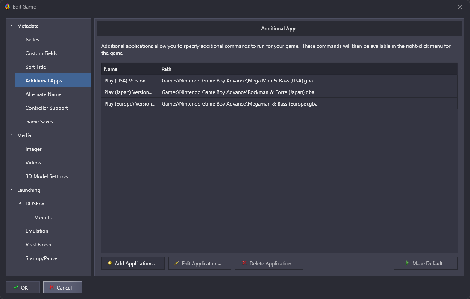Image resolution: width=470 pixels, height=299 pixels.
Task: Click the red X icon on Delete Application
Action: coord(244,263)
